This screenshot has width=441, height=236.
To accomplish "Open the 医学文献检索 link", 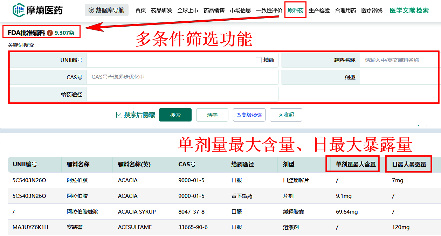I will click(x=409, y=10).
